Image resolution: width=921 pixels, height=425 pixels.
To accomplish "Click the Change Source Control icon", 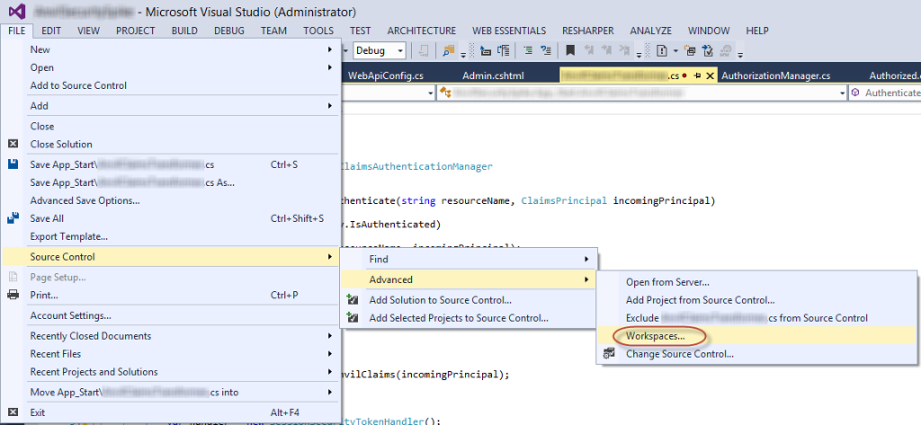I will point(609,354).
